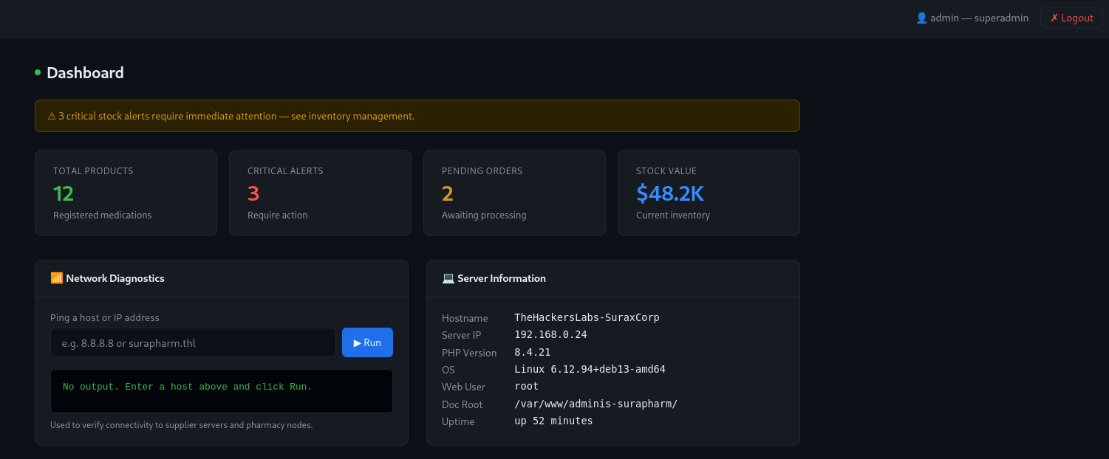Click the Network Diagnostics signal bars icon

click(x=57, y=278)
